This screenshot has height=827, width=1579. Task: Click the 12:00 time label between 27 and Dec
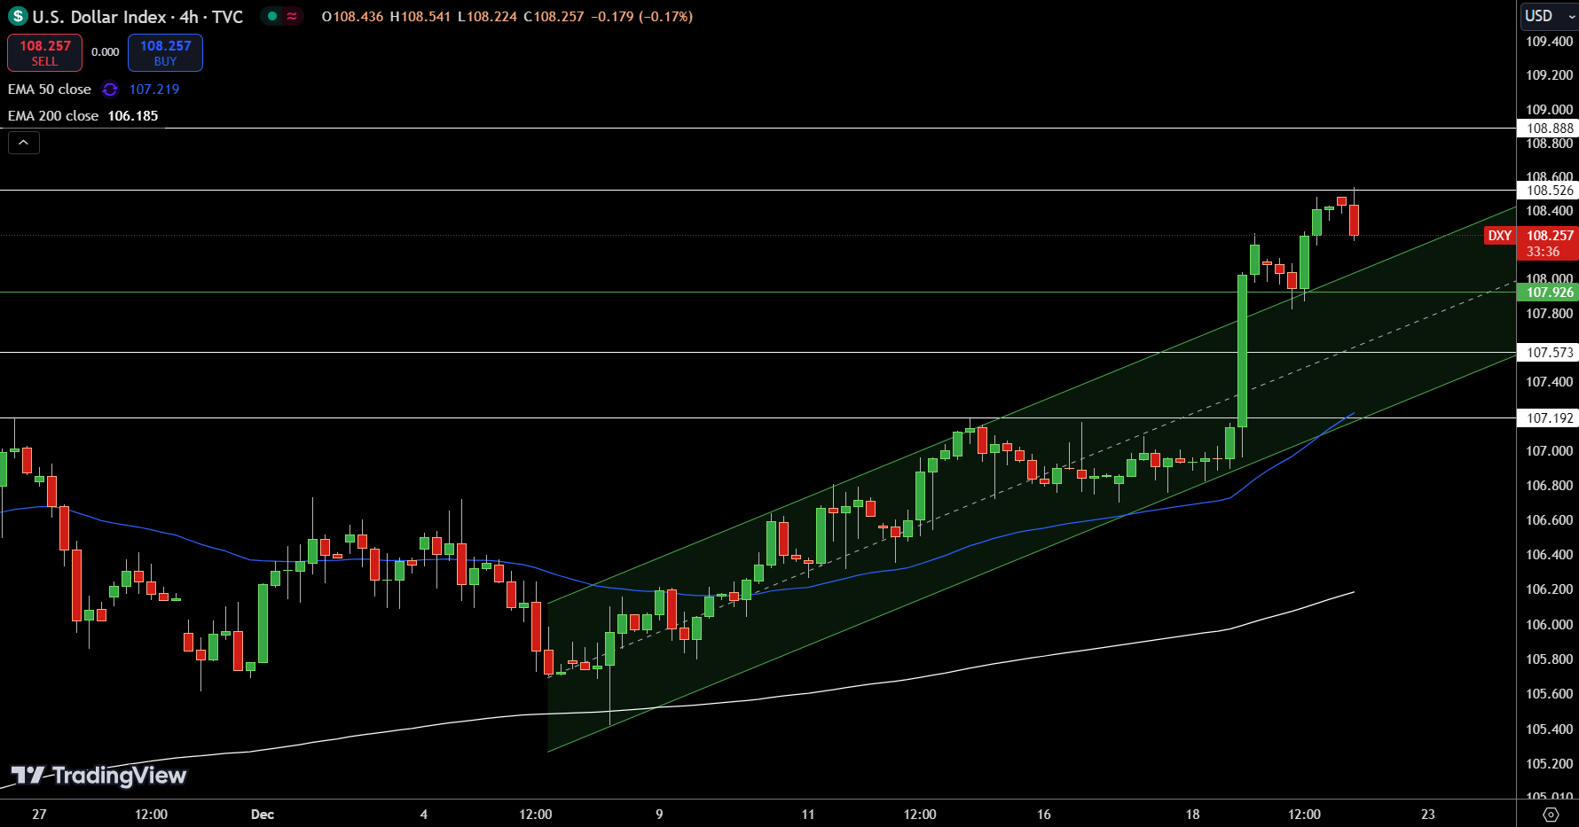151,815
